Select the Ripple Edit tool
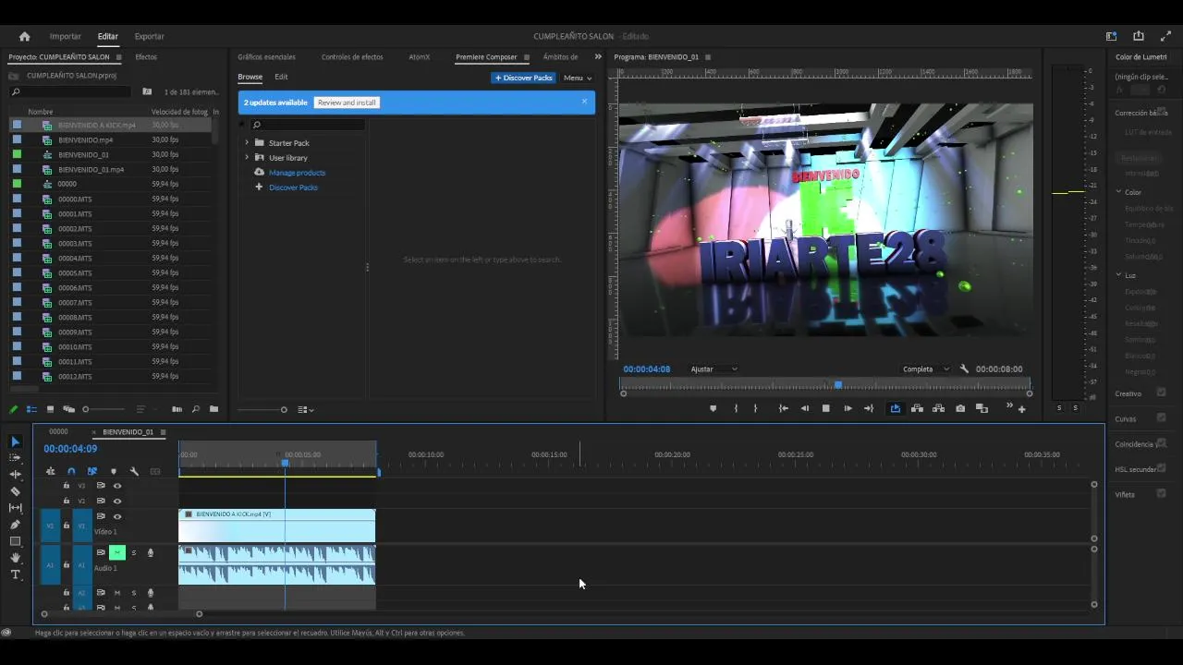Image resolution: width=1183 pixels, height=665 pixels. pos(15,475)
